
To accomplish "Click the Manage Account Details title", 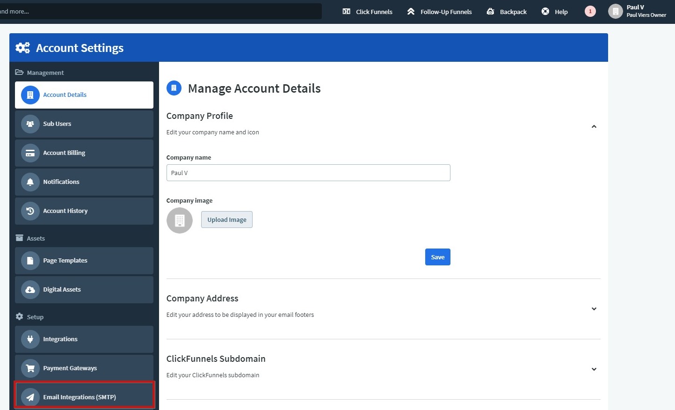I will coord(254,88).
